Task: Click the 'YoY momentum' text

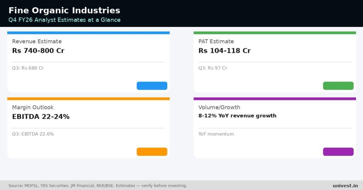Action: tap(216, 134)
